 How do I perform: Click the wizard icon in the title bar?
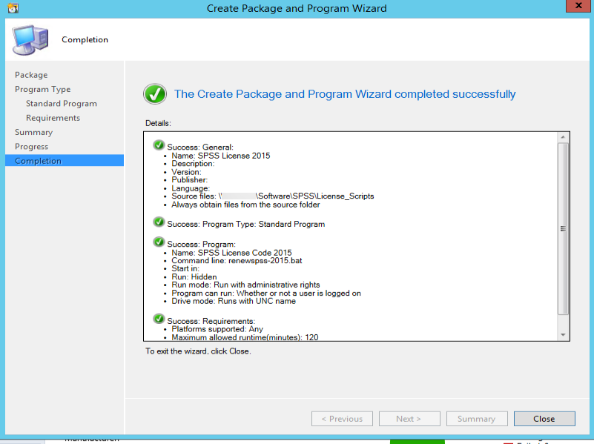[x=13, y=8]
